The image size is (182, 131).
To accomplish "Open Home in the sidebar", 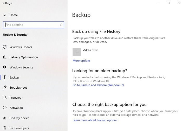I will pyautogui.click(x=14, y=15).
